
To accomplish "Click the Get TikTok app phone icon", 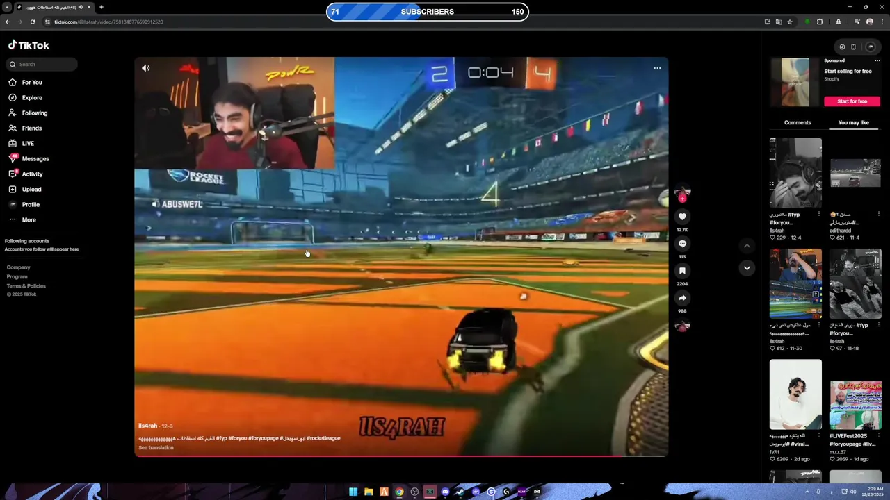I will (853, 47).
